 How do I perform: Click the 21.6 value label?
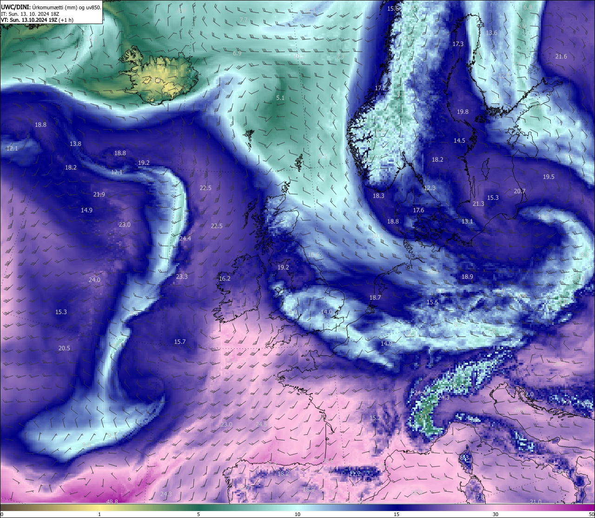(x=561, y=57)
